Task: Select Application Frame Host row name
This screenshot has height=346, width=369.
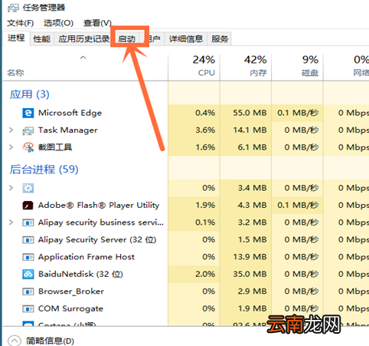Action: click(x=87, y=257)
